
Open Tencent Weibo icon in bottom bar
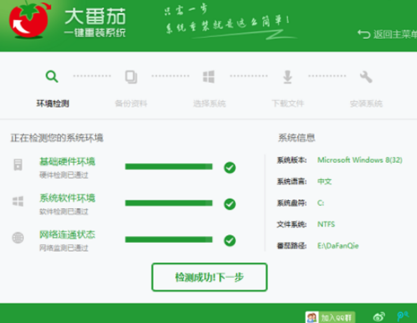point(402,317)
